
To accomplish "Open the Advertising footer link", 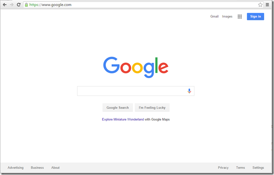I will [16, 167].
